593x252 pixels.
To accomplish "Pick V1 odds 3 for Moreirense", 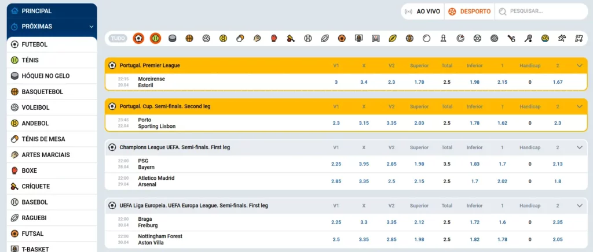I will click(336, 82).
